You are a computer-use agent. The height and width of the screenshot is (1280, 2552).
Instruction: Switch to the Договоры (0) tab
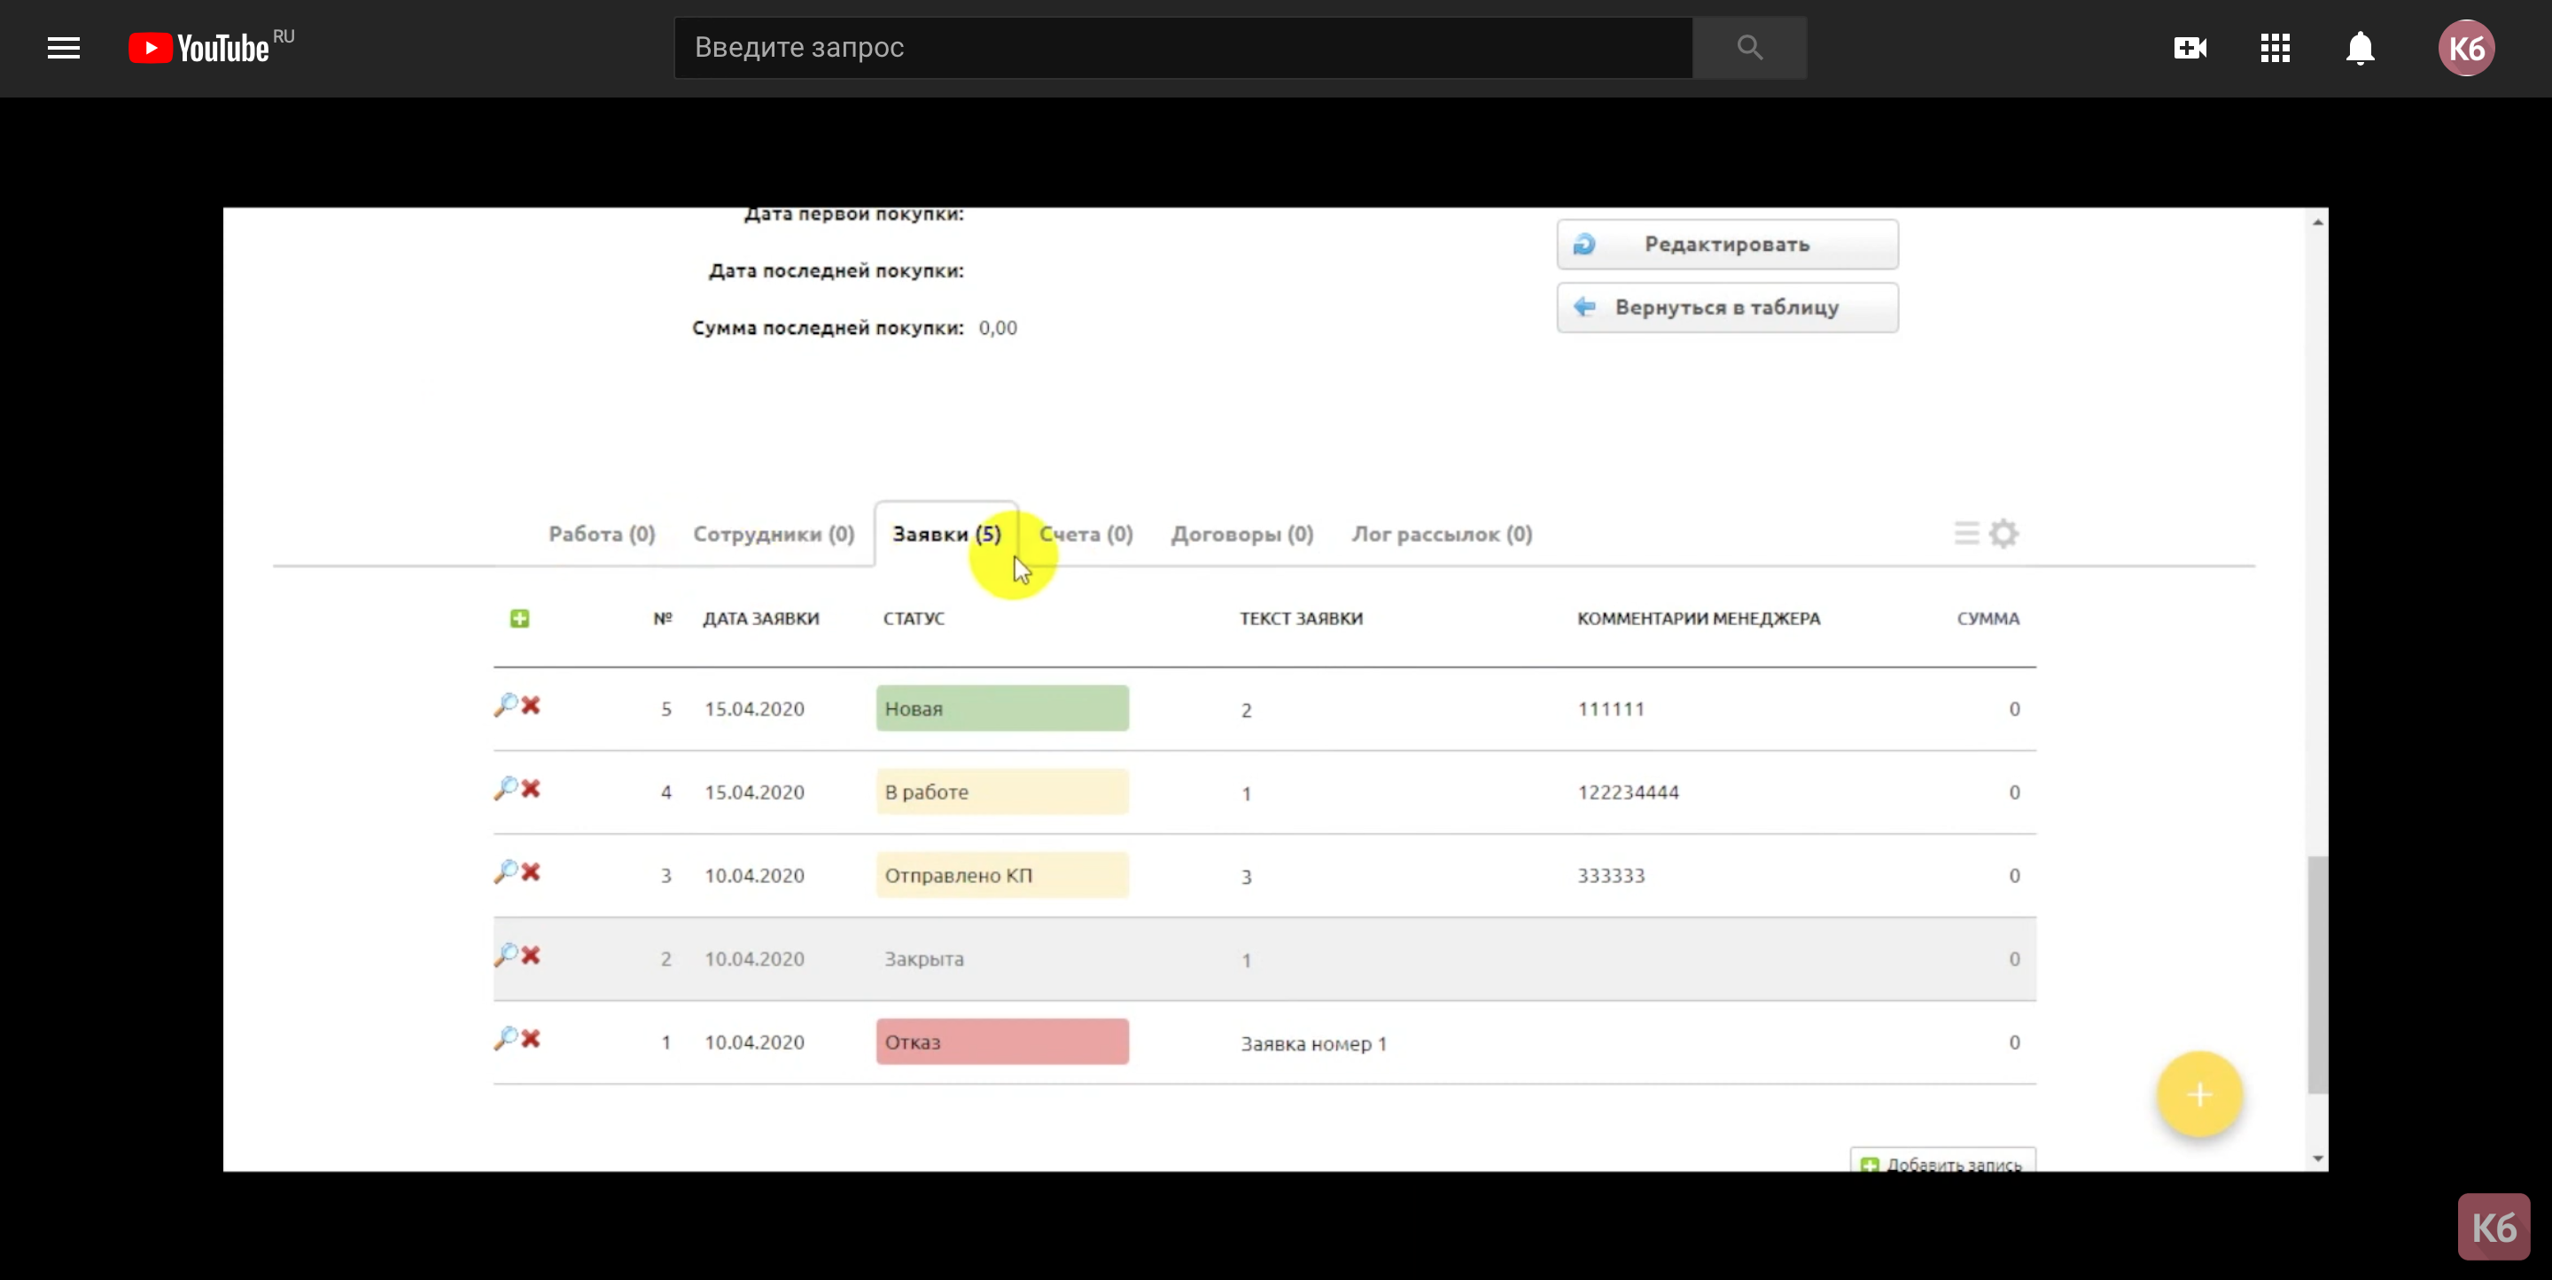pyautogui.click(x=1241, y=534)
